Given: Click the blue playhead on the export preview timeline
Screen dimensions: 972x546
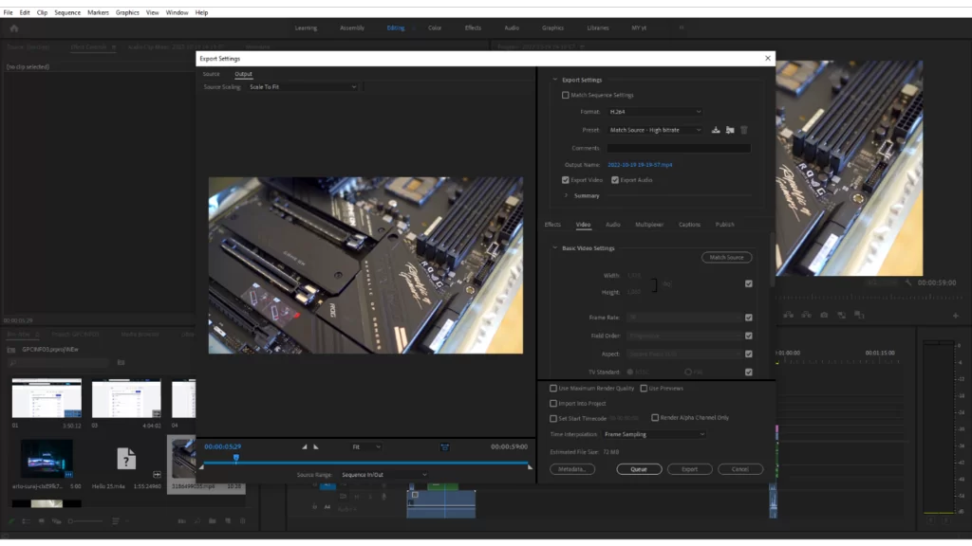Looking at the screenshot, I should (236, 458).
